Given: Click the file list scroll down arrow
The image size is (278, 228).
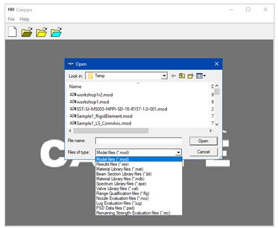Looking at the screenshot, I should (217, 124).
